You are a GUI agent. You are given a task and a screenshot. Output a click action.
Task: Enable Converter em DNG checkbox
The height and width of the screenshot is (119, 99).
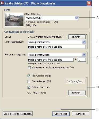click(x=29, y=81)
